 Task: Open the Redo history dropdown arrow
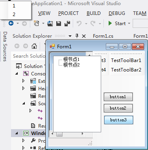click(x=100, y=24)
